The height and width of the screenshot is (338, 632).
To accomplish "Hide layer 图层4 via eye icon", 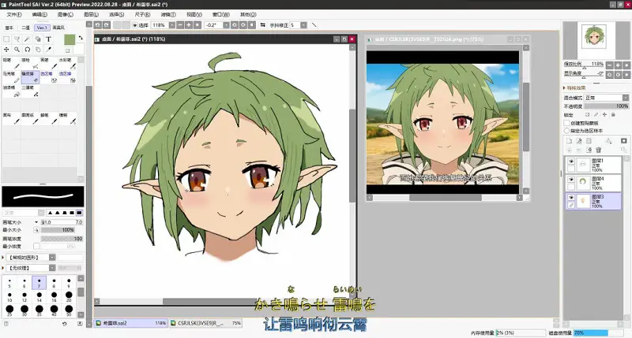I will [x=571, y=180].
